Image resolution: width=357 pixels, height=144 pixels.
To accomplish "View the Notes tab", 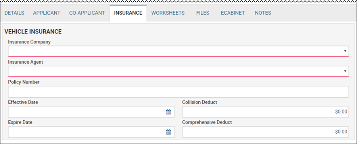I will (263, 13).
